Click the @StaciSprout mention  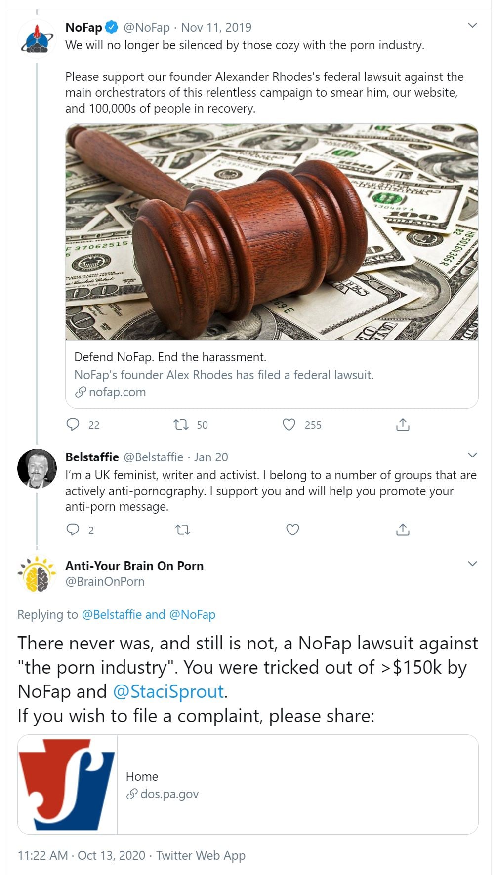(x=168, y=691)
